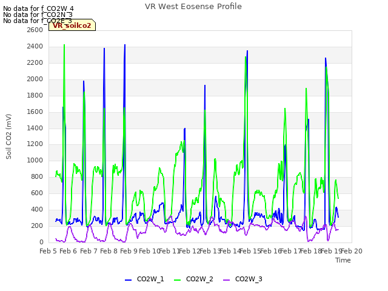
Task: Select the CO2W_3 legend entry
Action: pyautogui.click(x=242, y=279)
